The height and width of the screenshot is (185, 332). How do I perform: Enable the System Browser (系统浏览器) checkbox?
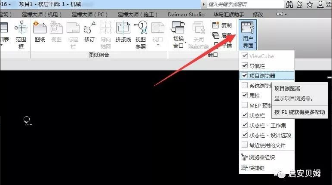click(245, 85)
